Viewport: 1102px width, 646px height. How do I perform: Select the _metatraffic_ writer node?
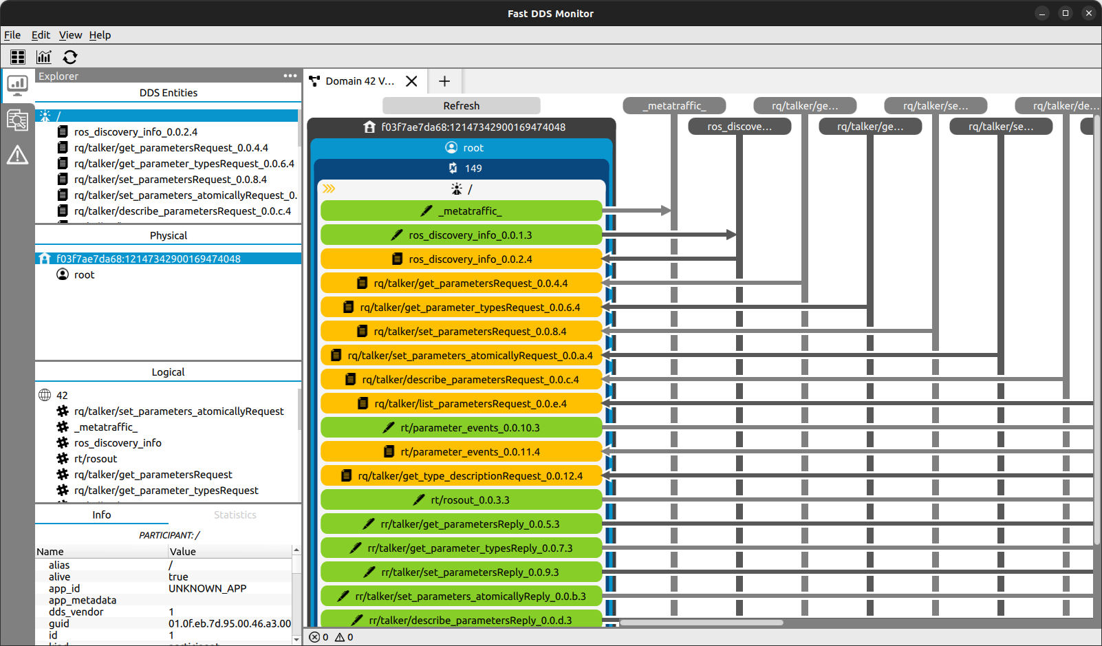click(462, 211)
